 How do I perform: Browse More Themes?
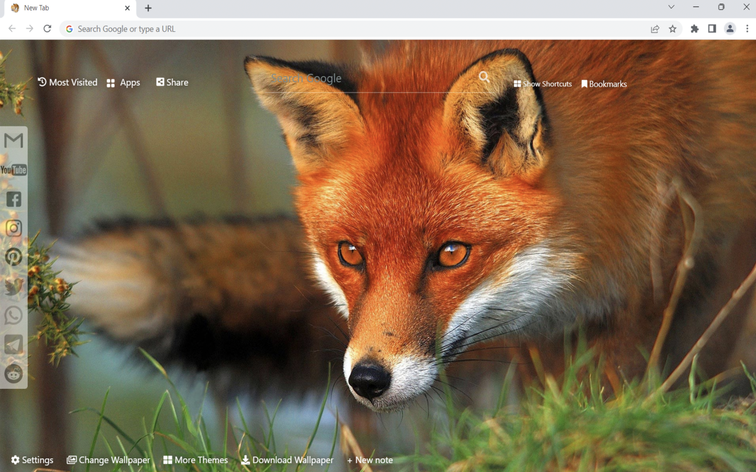pos(195,460)
